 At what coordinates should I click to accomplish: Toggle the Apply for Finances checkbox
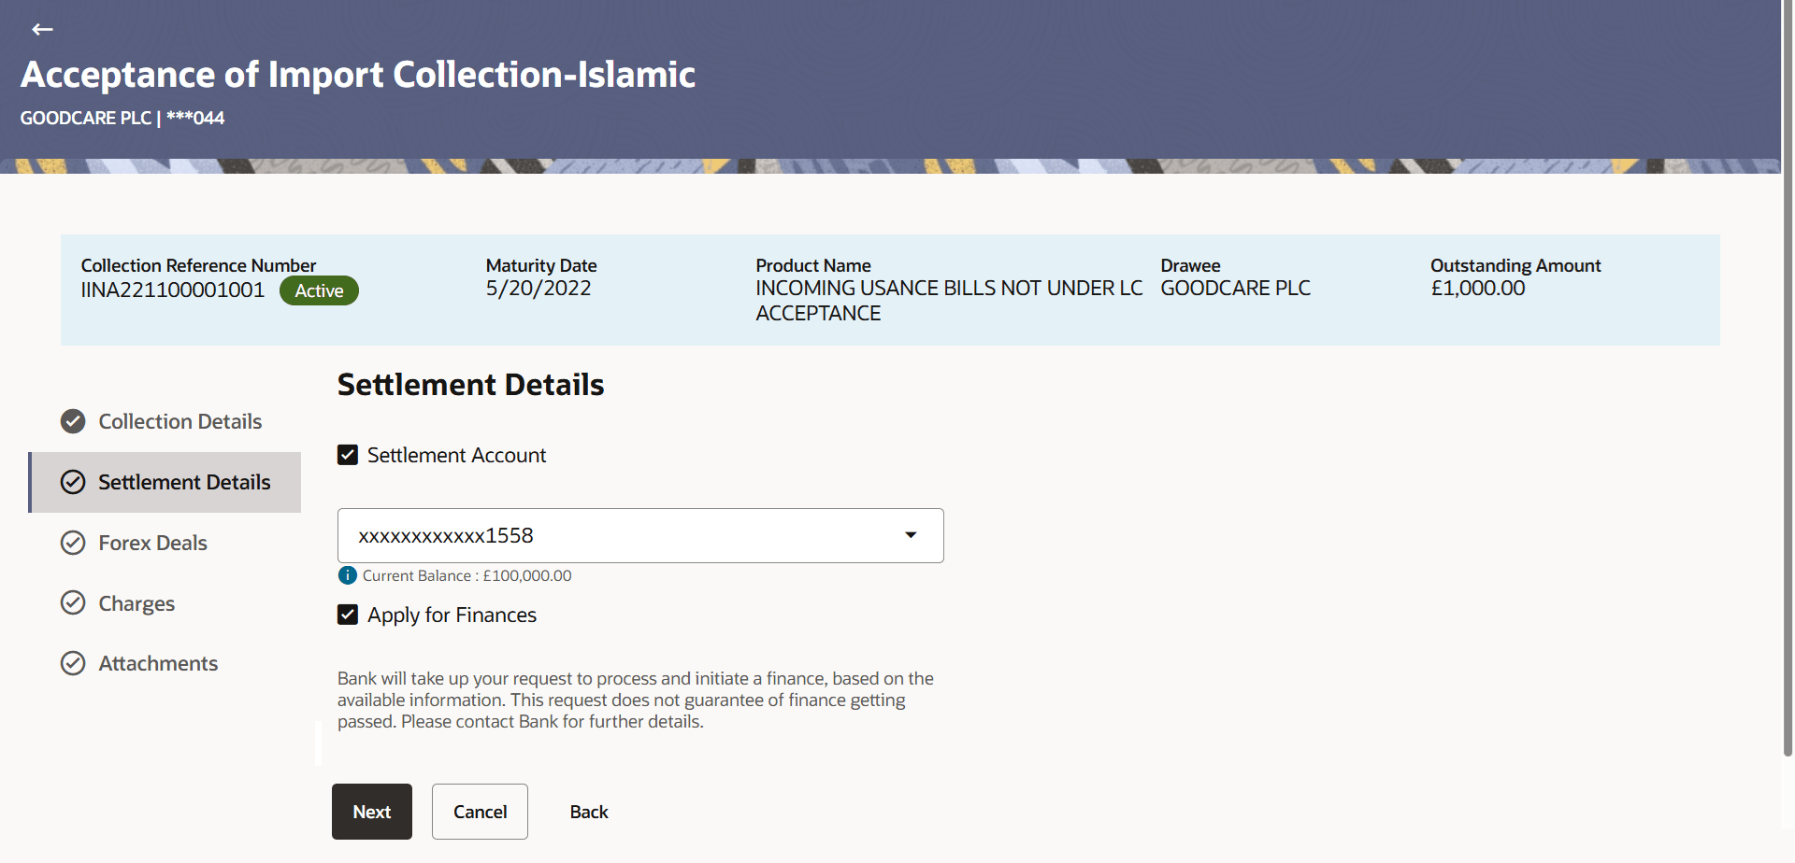(x=348, y=615)
